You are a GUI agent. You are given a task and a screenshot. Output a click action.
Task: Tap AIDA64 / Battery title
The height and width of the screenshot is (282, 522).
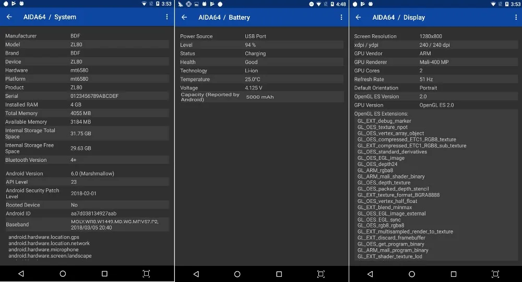(224, 17)
